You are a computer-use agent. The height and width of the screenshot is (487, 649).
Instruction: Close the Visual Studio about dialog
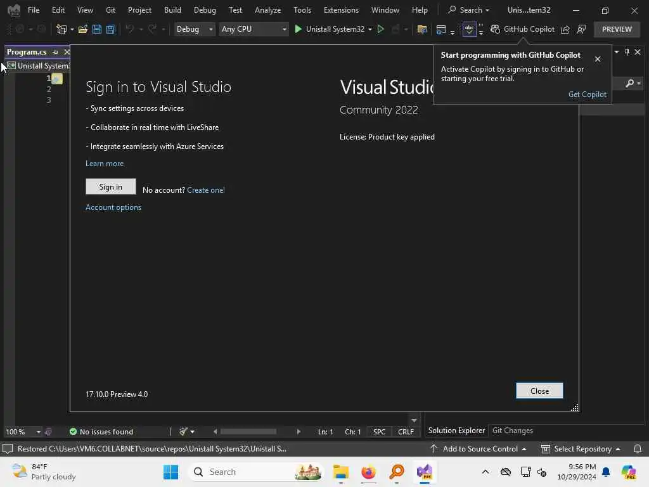[x=539, y=391]
